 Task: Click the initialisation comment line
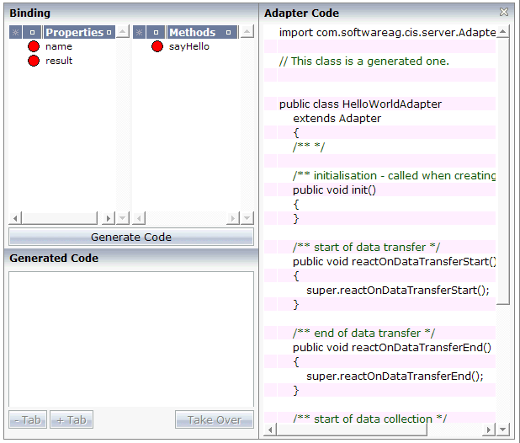394,175
